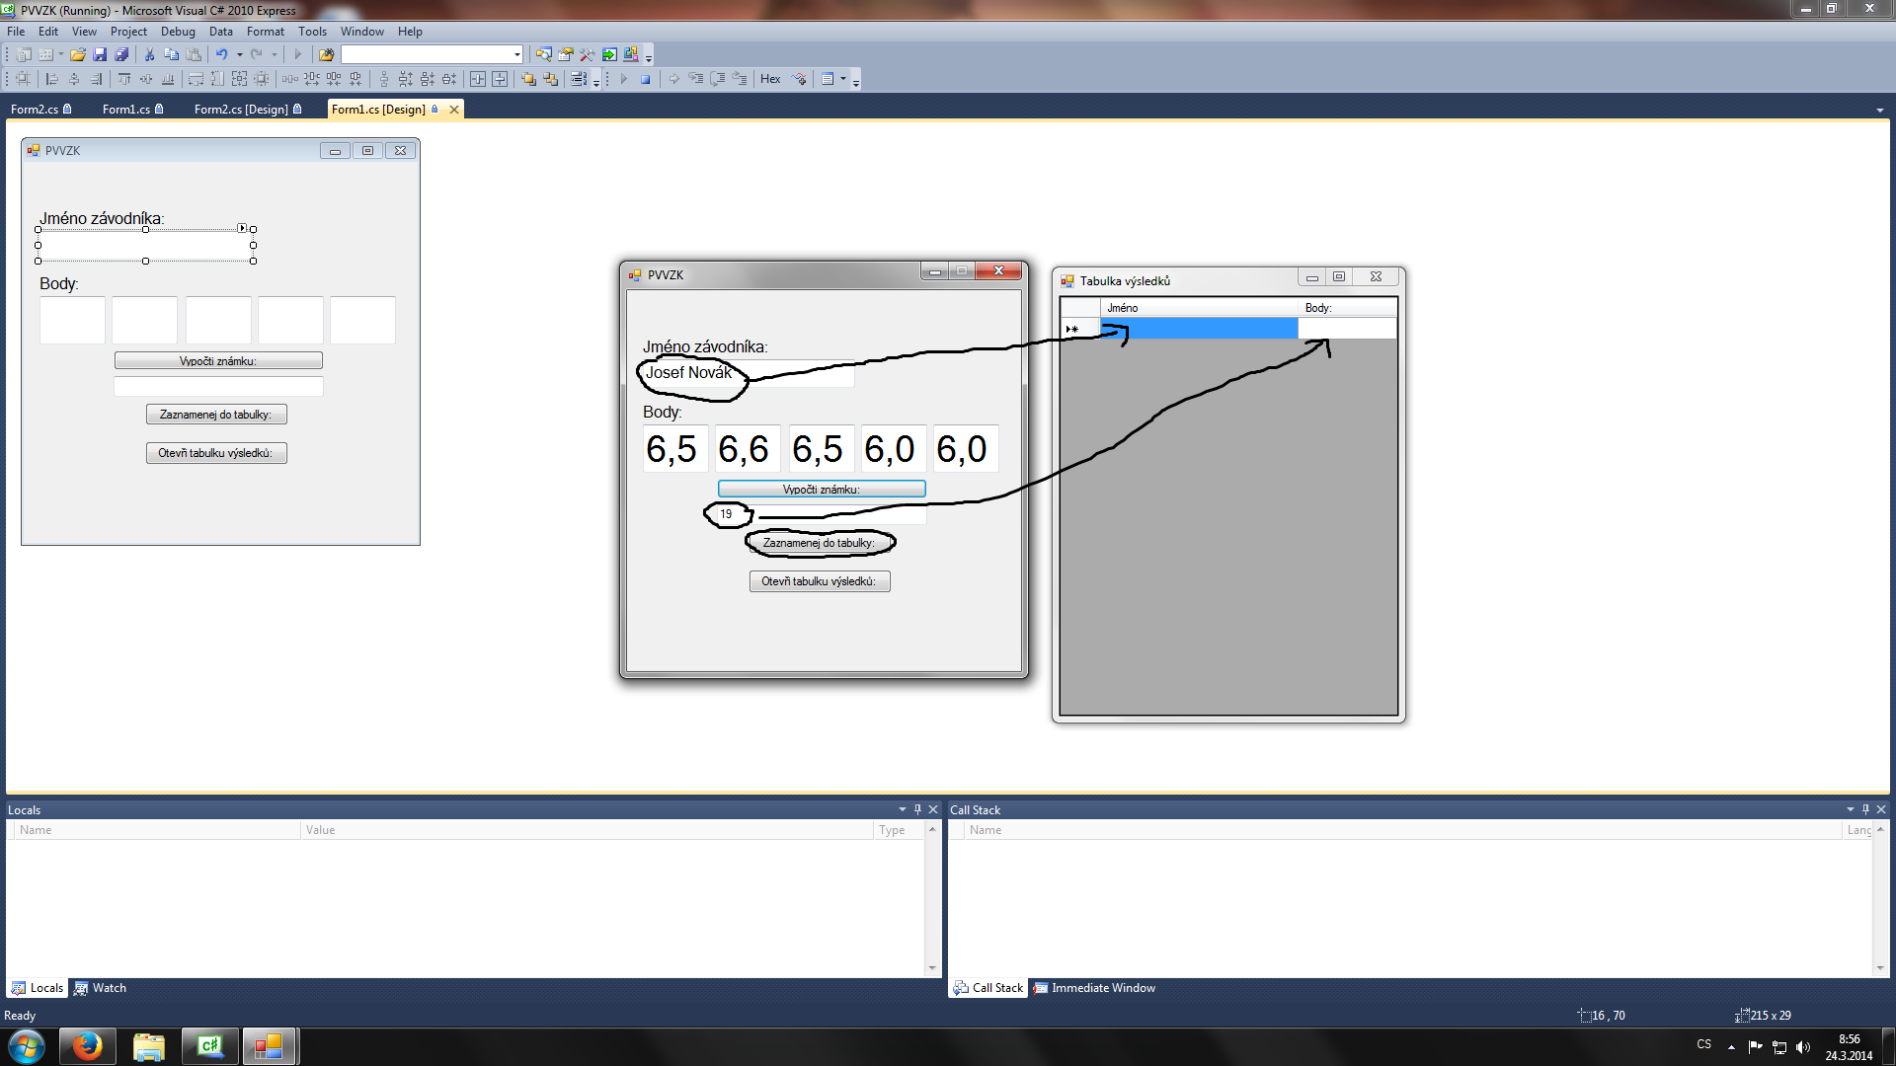1896x1066 pixels.
Task: Open the Debug menu
Action: pos(178,32)
